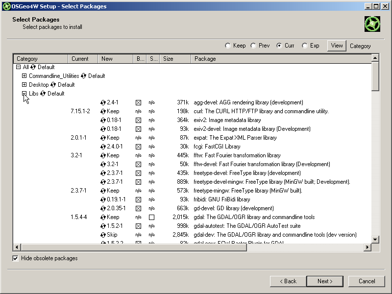
Task: Click the horizontal scrollbar left arrow
Action: [x=17, y=247]
